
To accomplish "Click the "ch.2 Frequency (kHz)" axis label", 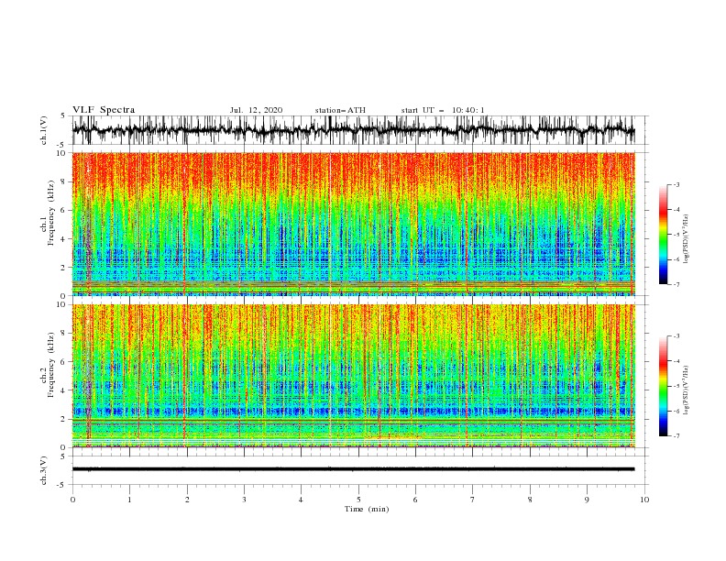I will click(x=47, y=365).
